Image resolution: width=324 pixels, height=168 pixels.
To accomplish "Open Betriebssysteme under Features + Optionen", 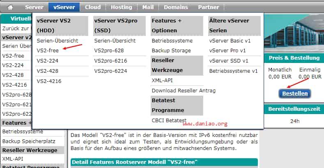I will (171, 40).
